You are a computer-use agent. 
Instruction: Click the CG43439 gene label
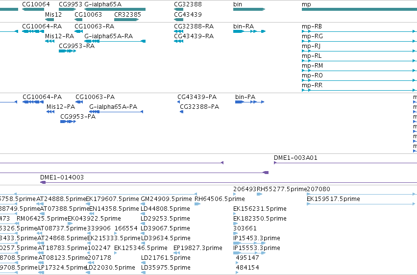coord(188,14)
